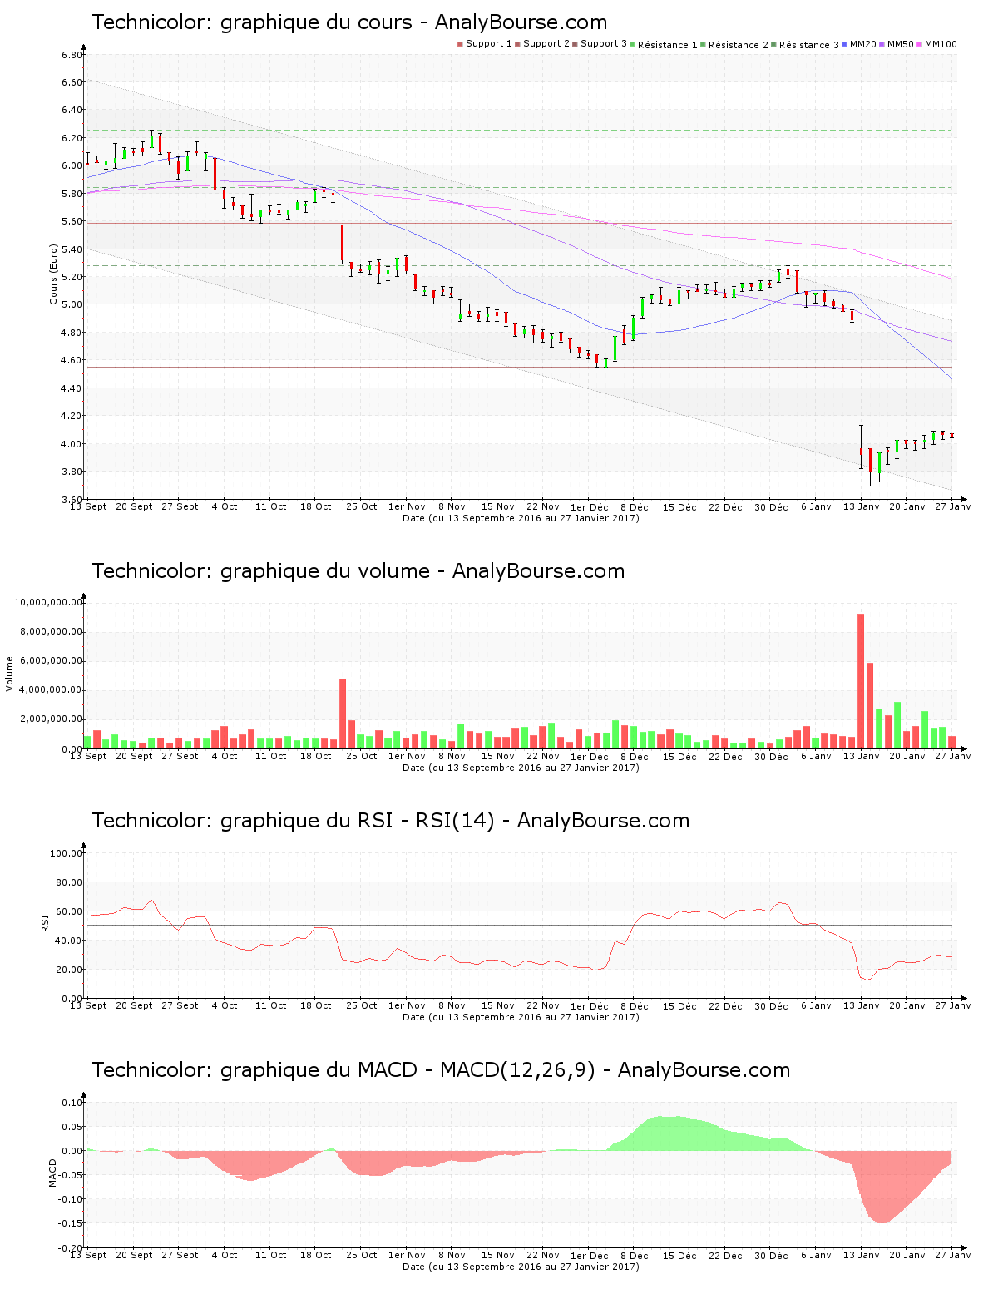Screen dimensions: 998x1289
Task: Select the Résistance 3 legend label
Action: 809,45
